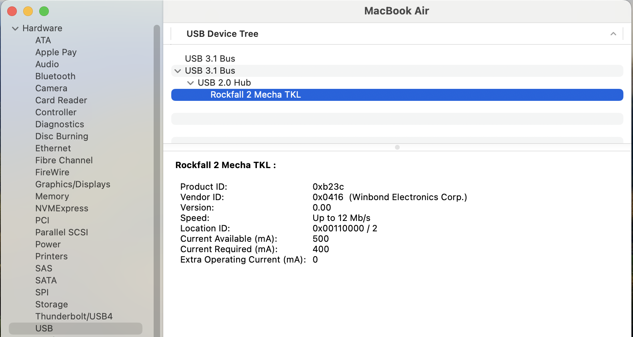Image resolution: width=633 pixels, height=337 pixels.
Task: Open the Storage hardware section
Action: point(52,305)
